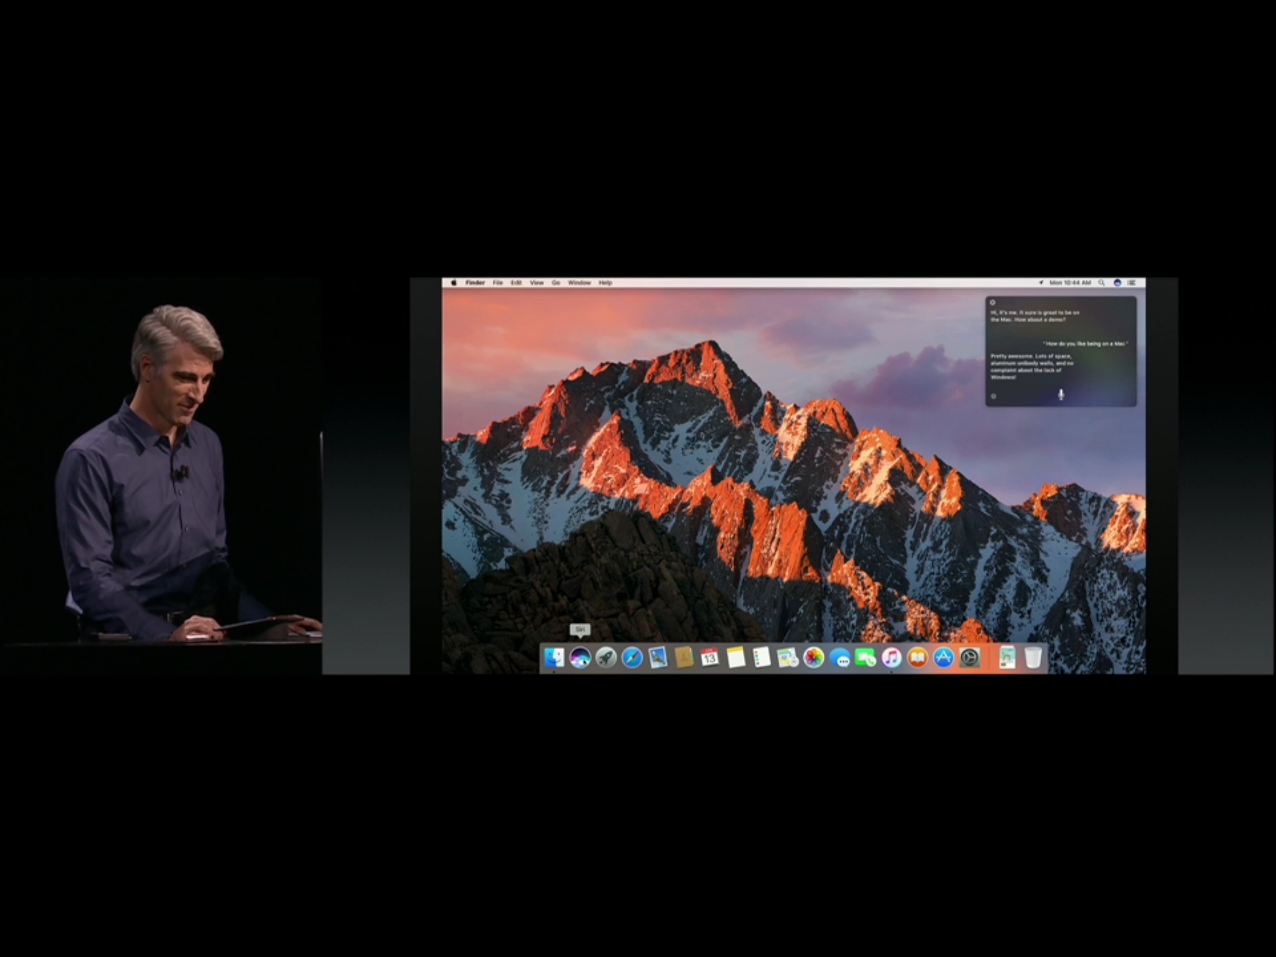Close the Siri window
The height and width of the screenshot is (957, 1276).
point(993,303)
